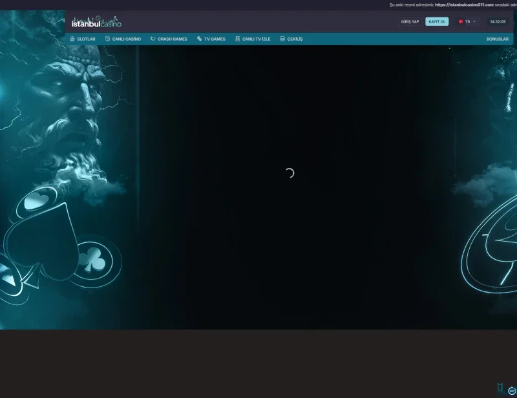Go to CRASH GAMES section
This screenshot has width=517, height=398.
point(169,39)
